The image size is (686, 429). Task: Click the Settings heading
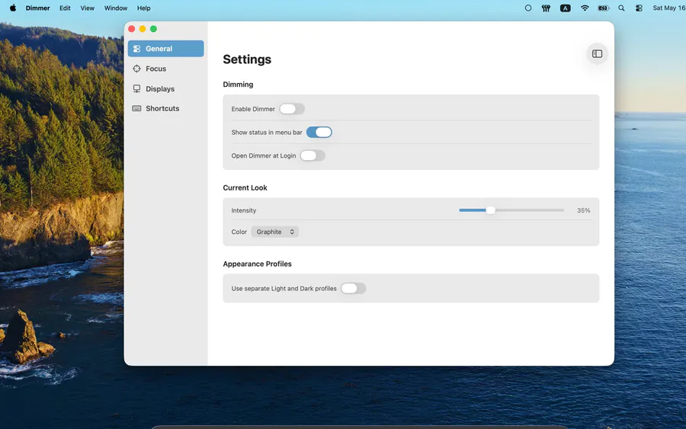247,59
